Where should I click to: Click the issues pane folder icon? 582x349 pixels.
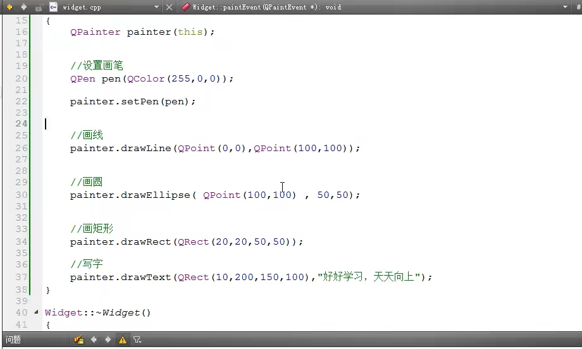[x=78, y=340]
